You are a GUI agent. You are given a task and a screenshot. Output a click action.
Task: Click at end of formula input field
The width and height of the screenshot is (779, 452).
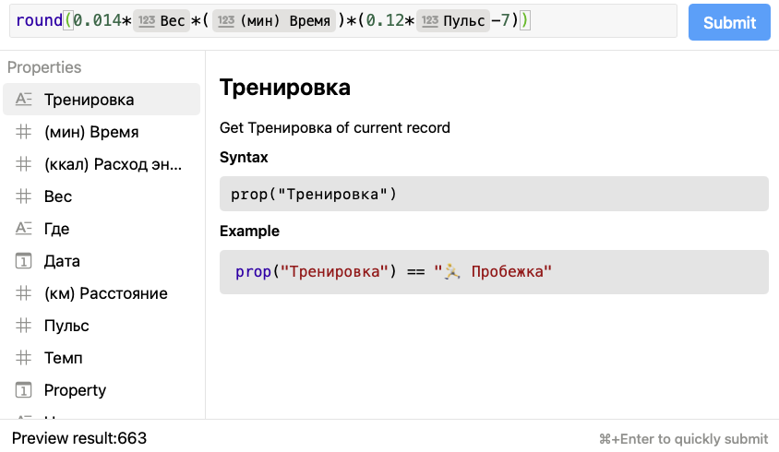pos(600,21)
